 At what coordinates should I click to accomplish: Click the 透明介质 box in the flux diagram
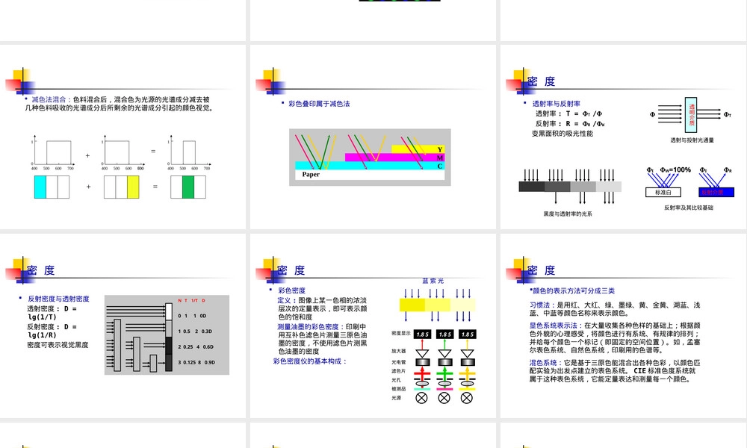pos(691,115)
